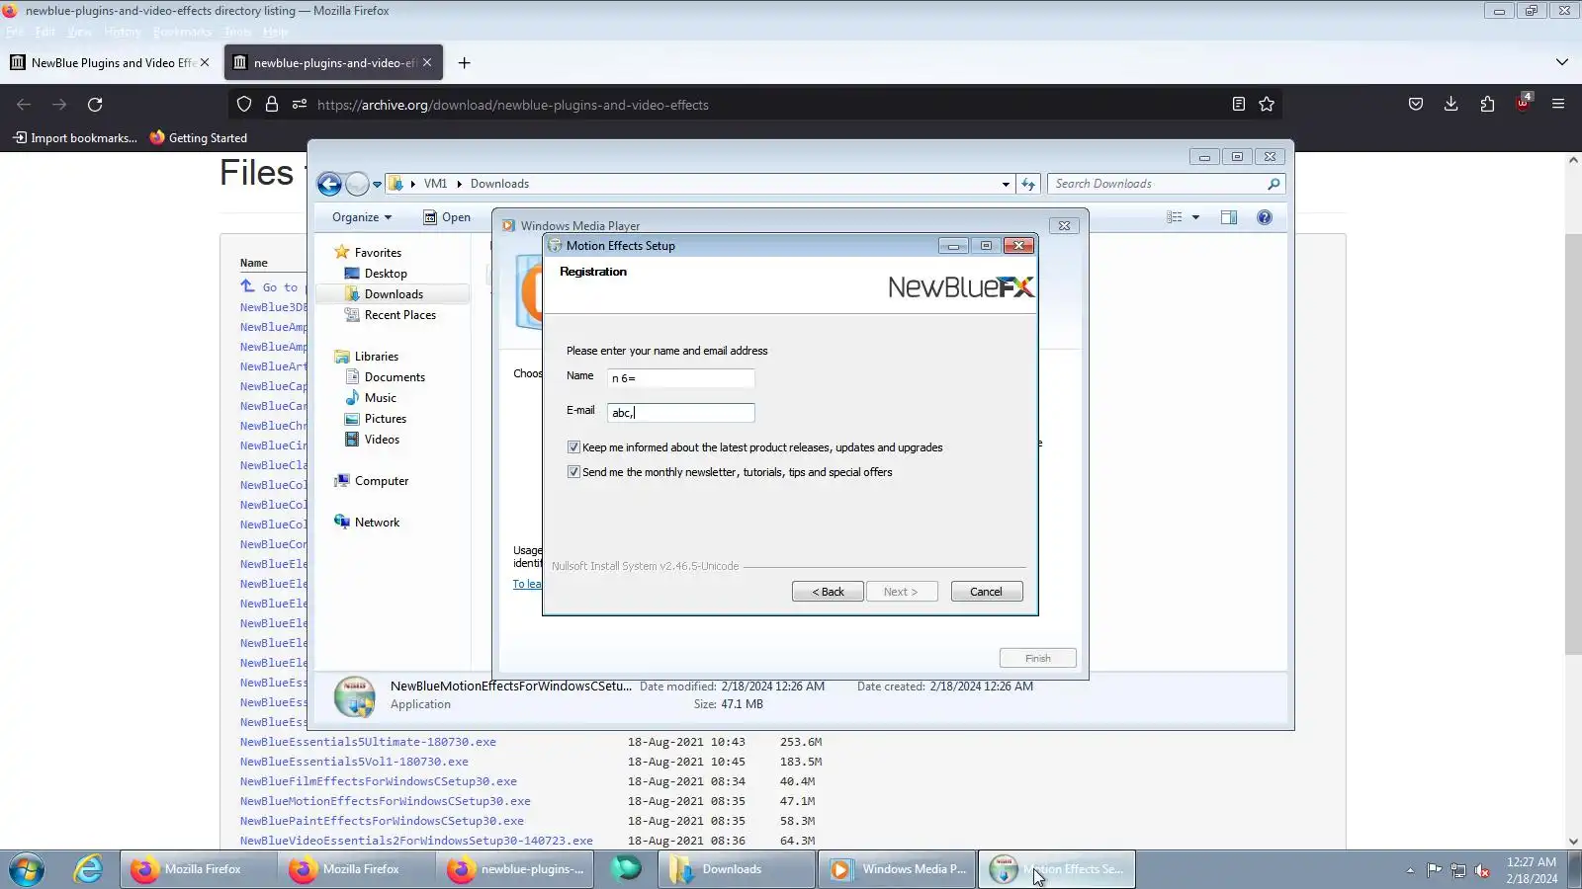This screenshot has width=1582, height=889.
Task: Click the search magnifier in Search Downloads
Action: coord(1274,184)
